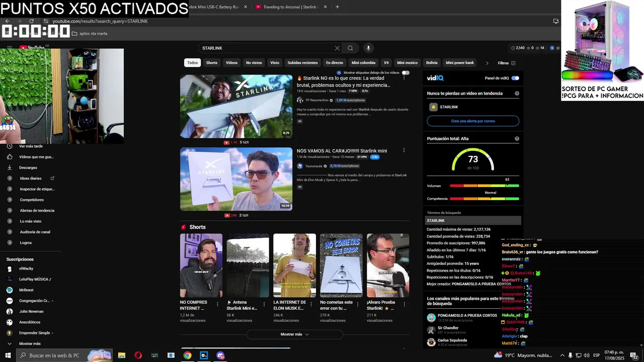Start voice search with the microphone icon
The width and height of the screenshot is (644, 362).
pyautogui.click(x=368, y=48)
